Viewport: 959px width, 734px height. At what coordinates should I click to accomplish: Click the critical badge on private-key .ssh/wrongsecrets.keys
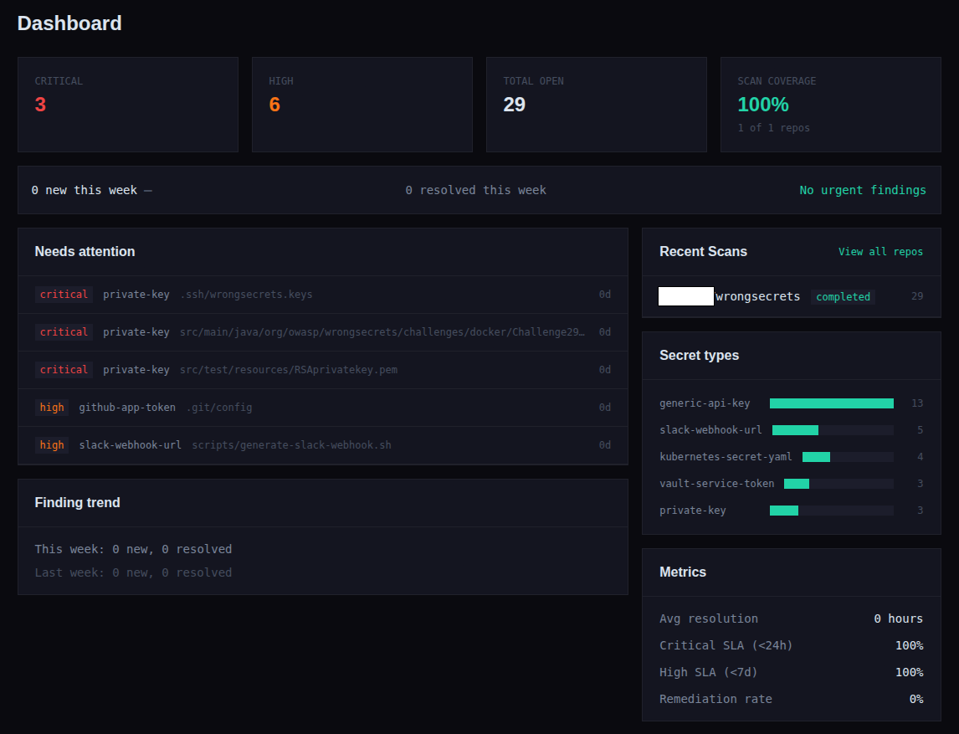click(63, 294)
